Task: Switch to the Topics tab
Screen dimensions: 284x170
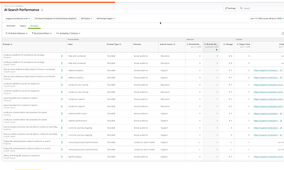Action: click(x=23, y=26)
